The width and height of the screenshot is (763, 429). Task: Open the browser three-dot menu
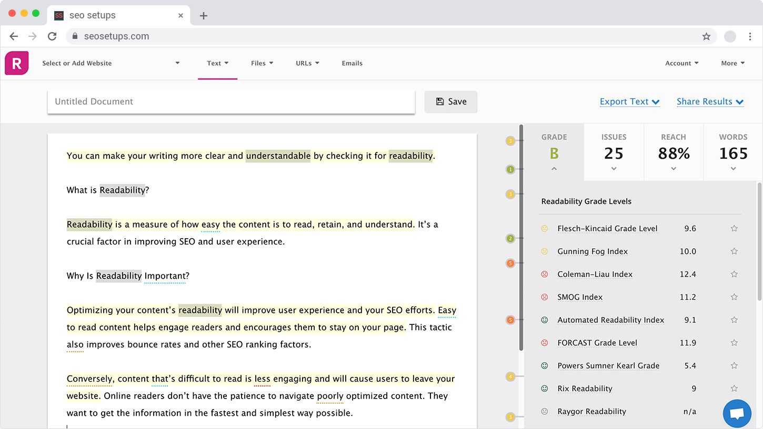750,36
